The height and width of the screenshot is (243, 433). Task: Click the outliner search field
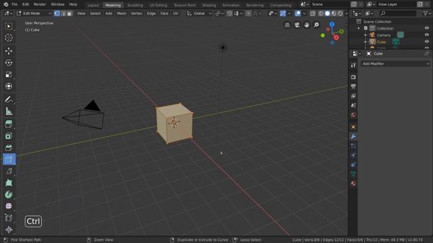click(398, 13)
